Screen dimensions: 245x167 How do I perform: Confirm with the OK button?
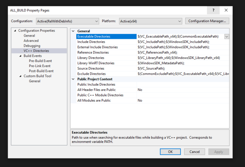(170, 152)
